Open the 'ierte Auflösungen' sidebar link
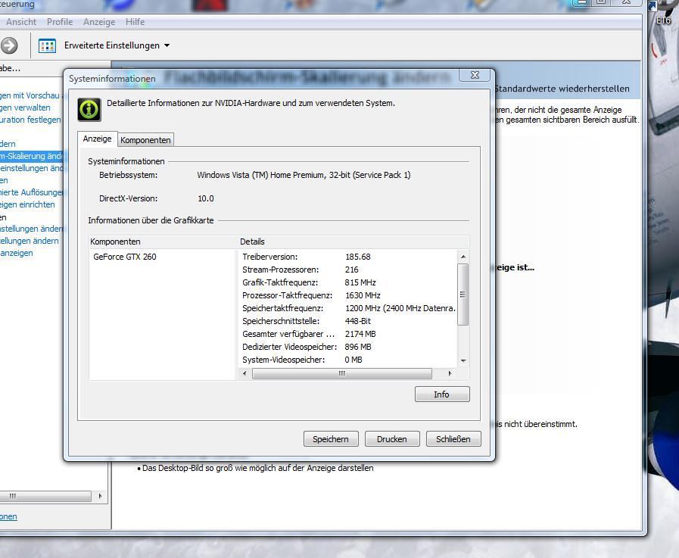679x558 pixels. 32,192
